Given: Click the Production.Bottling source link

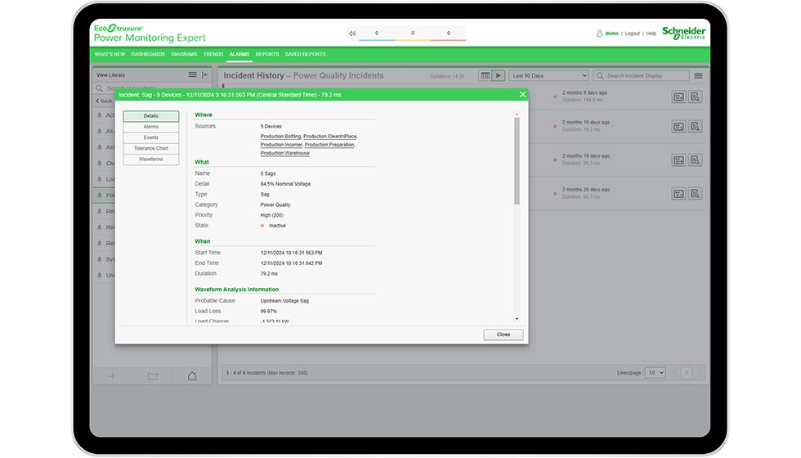Looking at the screenshot, I should 280,137.
